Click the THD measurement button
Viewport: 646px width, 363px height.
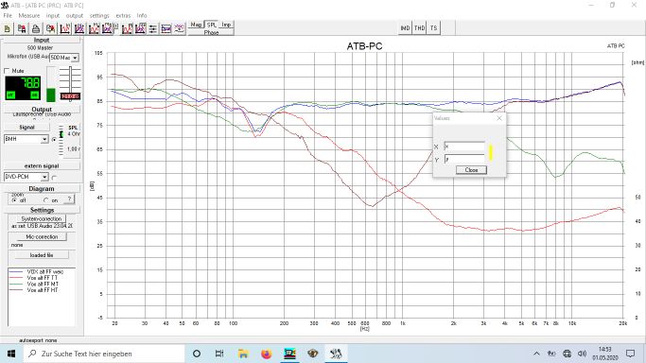click(419, 28)
